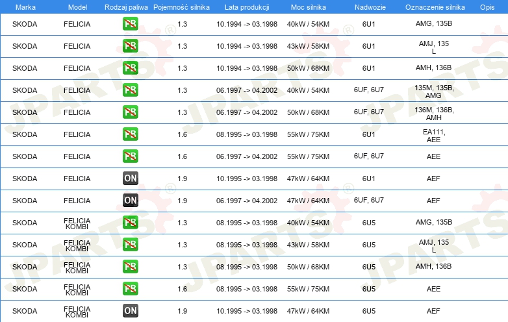Click petrol icon in Felicia Kombi 40kW / 54KM row
The height and width of the screenshot is (322, 508).
tap(130, 222)
